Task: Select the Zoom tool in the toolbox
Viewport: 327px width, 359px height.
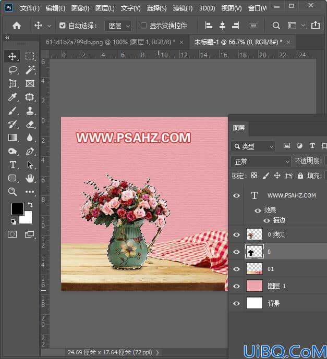Action: pyautogui.click(x=13, y=192)
